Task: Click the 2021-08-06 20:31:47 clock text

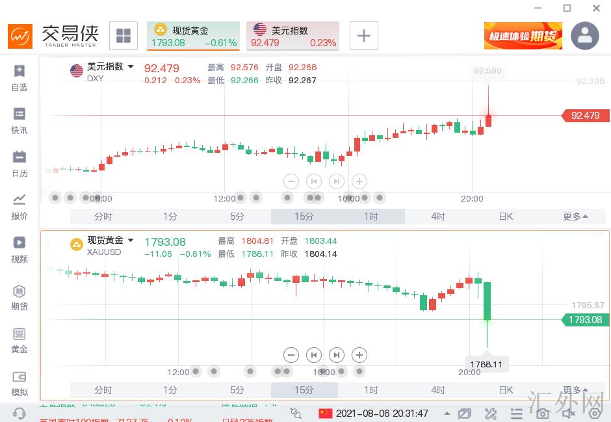Action: tap(382, 413)
